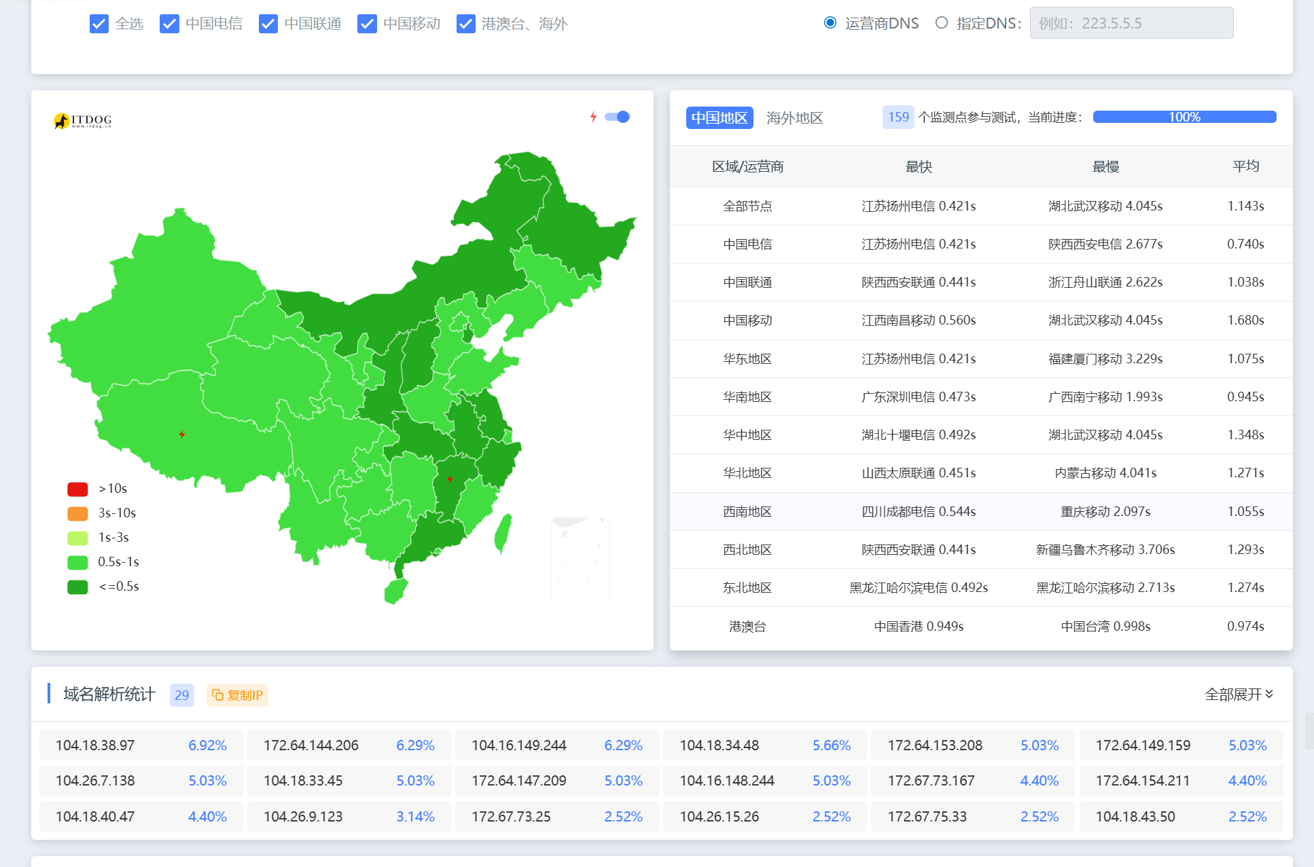This screenshot has height=867, width=1314.
Task: Click the red lightning bolt icon beside toggle
Action: point(593,117)
